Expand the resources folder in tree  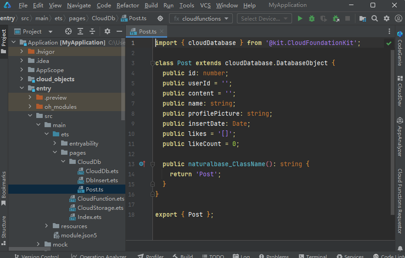click(47, 226)
